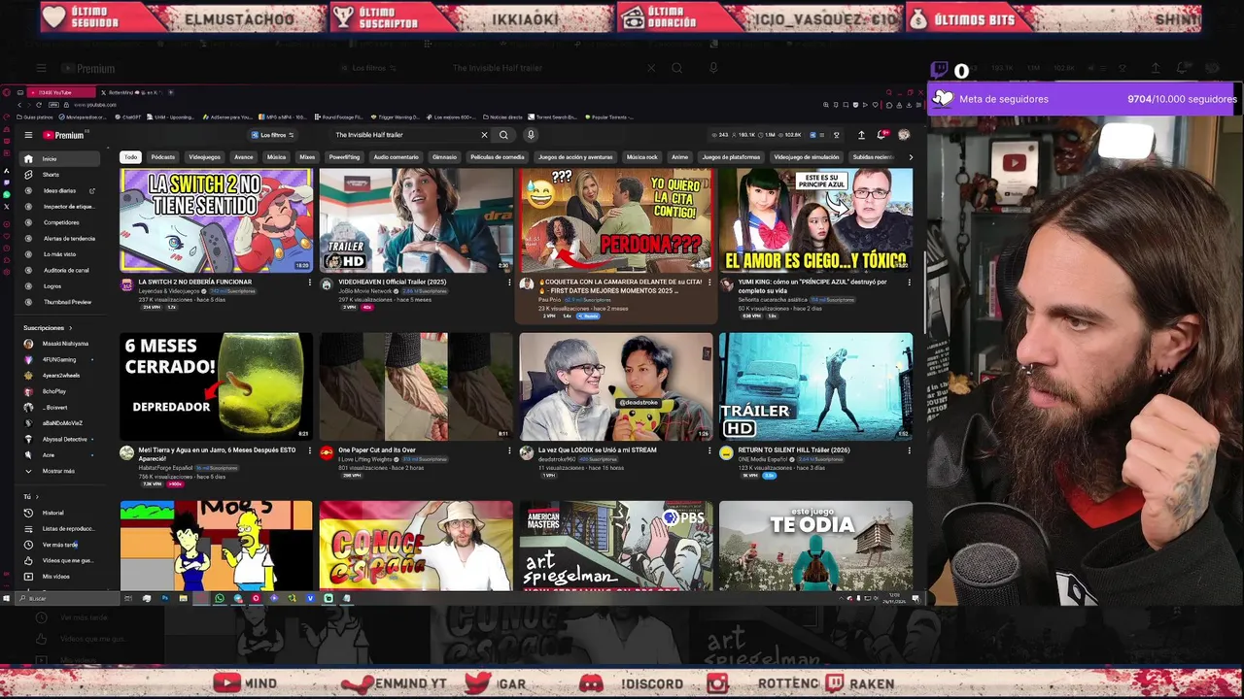Open the este juego TE ODIA thumbnail
Screen dimensions: 1244x699
pos(815,546)
